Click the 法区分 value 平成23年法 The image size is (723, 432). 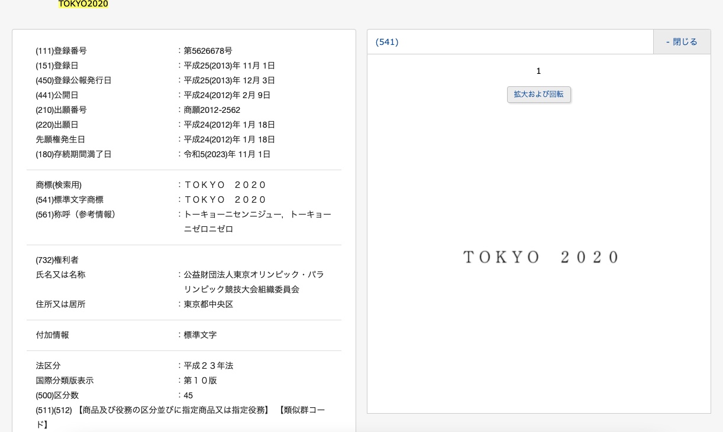click(208, 366)
